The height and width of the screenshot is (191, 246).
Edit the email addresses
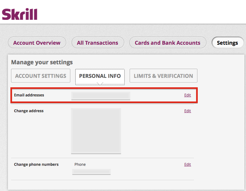(187, 95)
